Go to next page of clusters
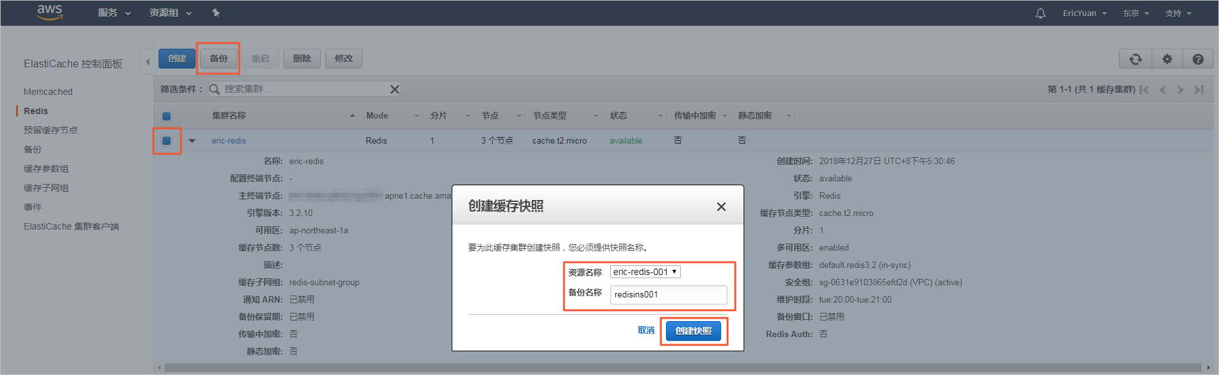Screen dimensions: 1219x375 [1180, 90]
